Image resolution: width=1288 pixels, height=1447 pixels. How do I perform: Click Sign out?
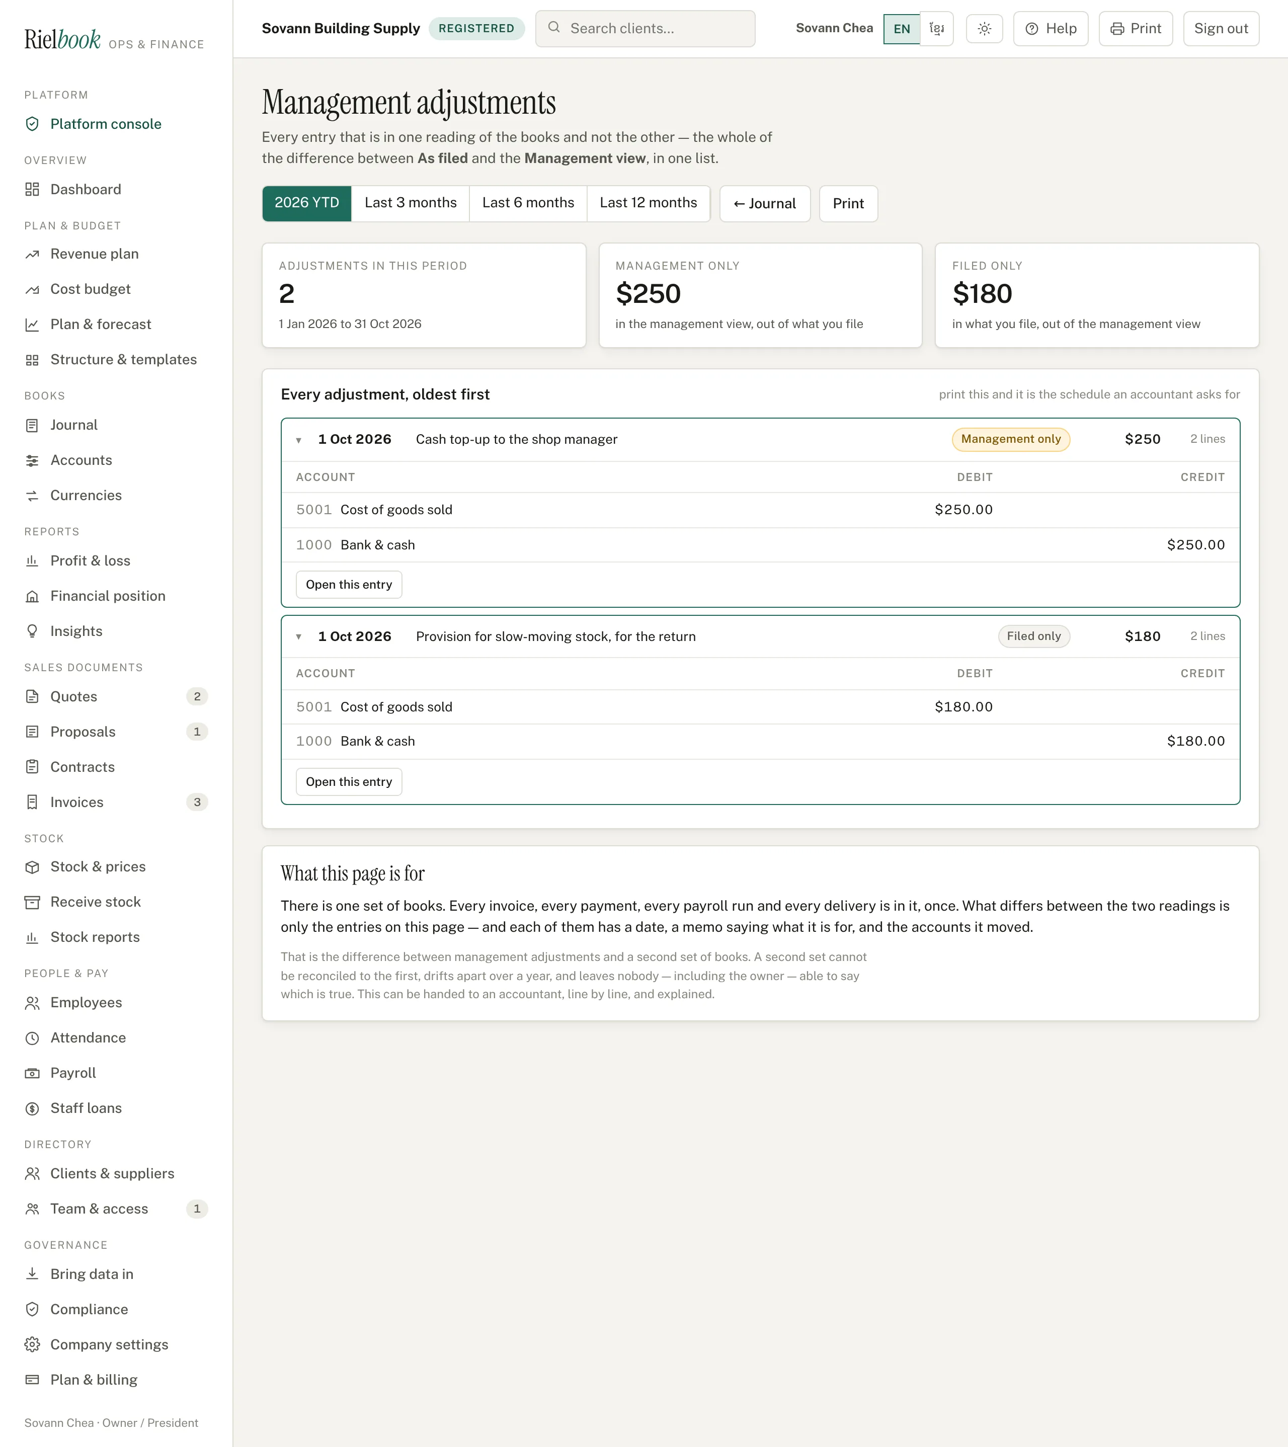point(1221,29)
